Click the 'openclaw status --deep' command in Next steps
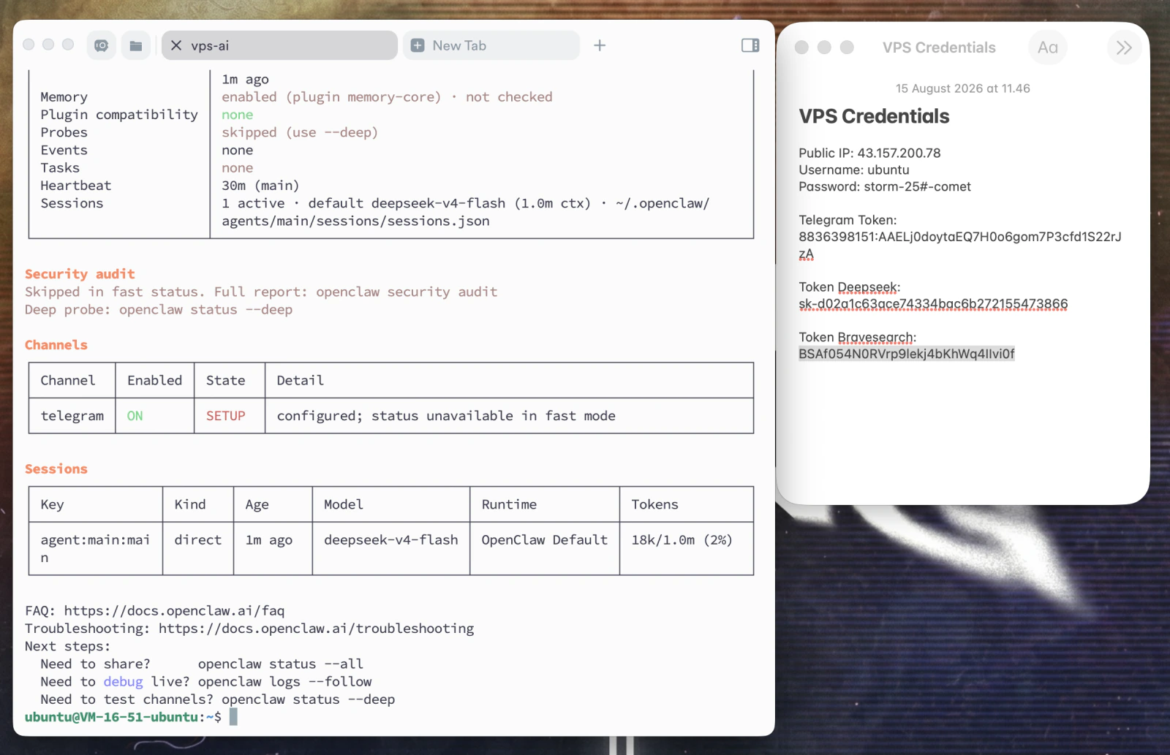Screen dimensions: 1170x755 309,699
